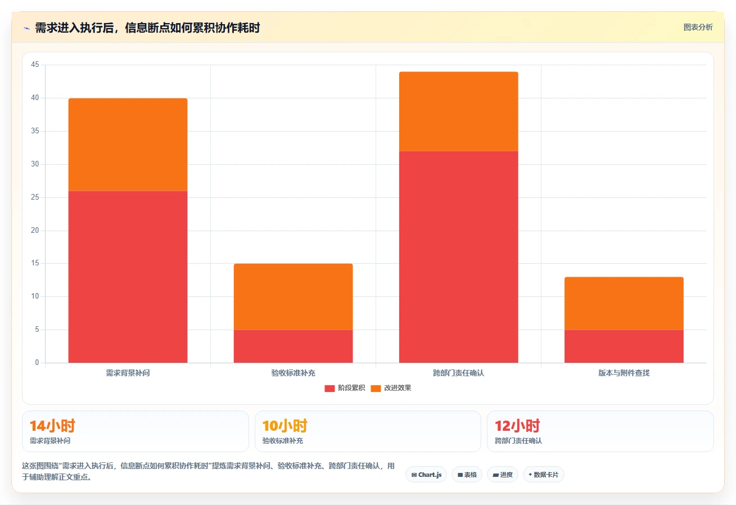Click the 12小时 stat card value
The width and height of the screenshot is (736, 505).
[517, 426]
